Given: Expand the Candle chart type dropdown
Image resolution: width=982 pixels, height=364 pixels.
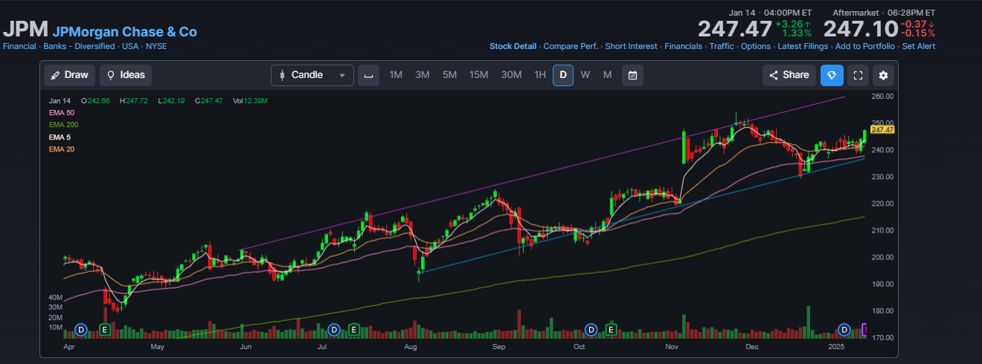Looking at the screenshot, I should 312,75.
